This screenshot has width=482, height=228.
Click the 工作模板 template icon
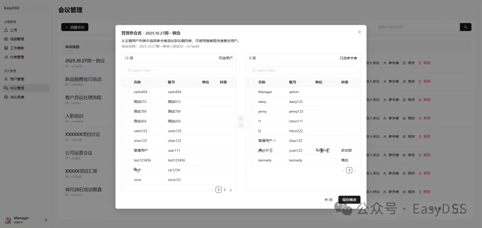click(6, 48)
